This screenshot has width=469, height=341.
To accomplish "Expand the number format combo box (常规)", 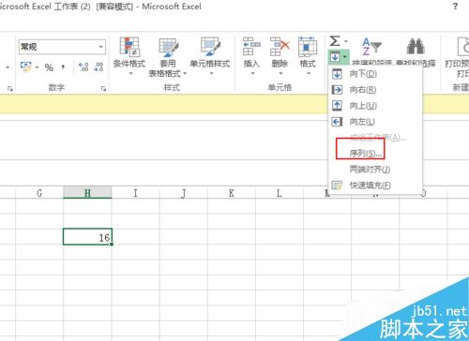I will coord(101,47).
